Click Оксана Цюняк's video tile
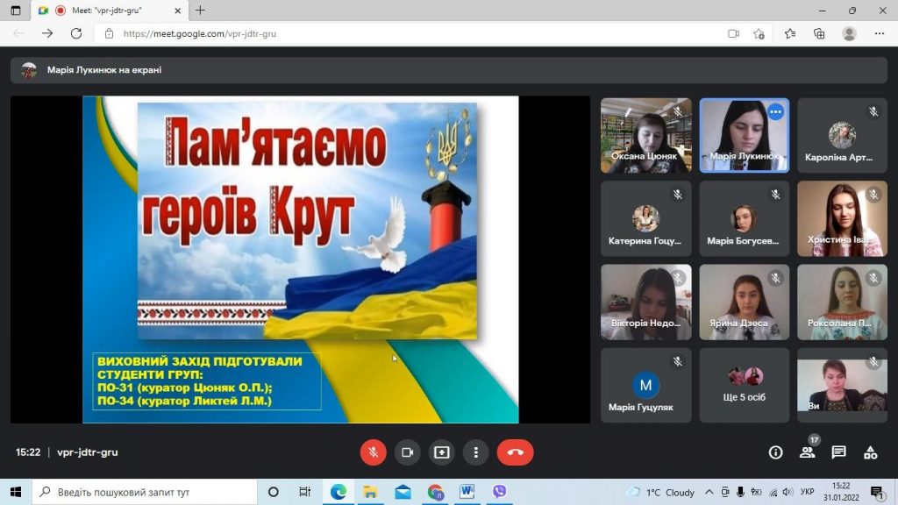898x505 pixels. pyautogui.click(x=645, y=134)
